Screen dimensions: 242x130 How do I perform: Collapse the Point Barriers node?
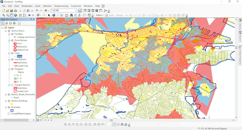(x=9, y=40)
